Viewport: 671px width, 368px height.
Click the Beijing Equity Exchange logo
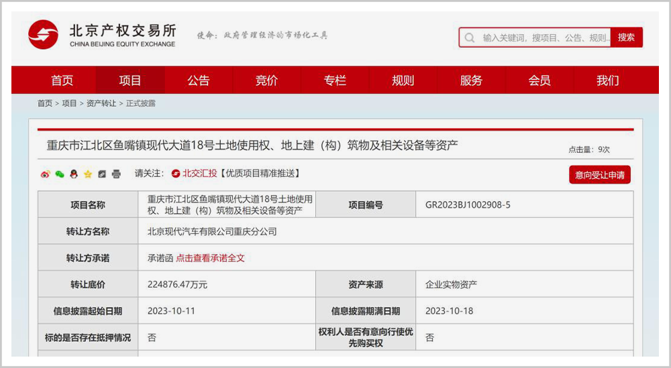point(102,35)
